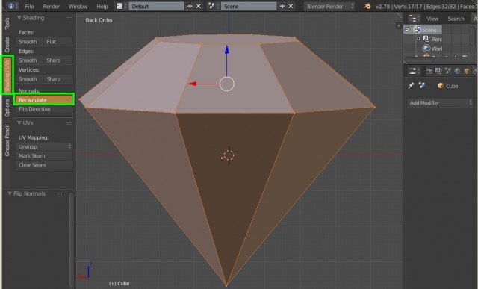Viewport: 478px width, 289px height.
Task: Open the Object properties tab icon
Action: [466, 72]
